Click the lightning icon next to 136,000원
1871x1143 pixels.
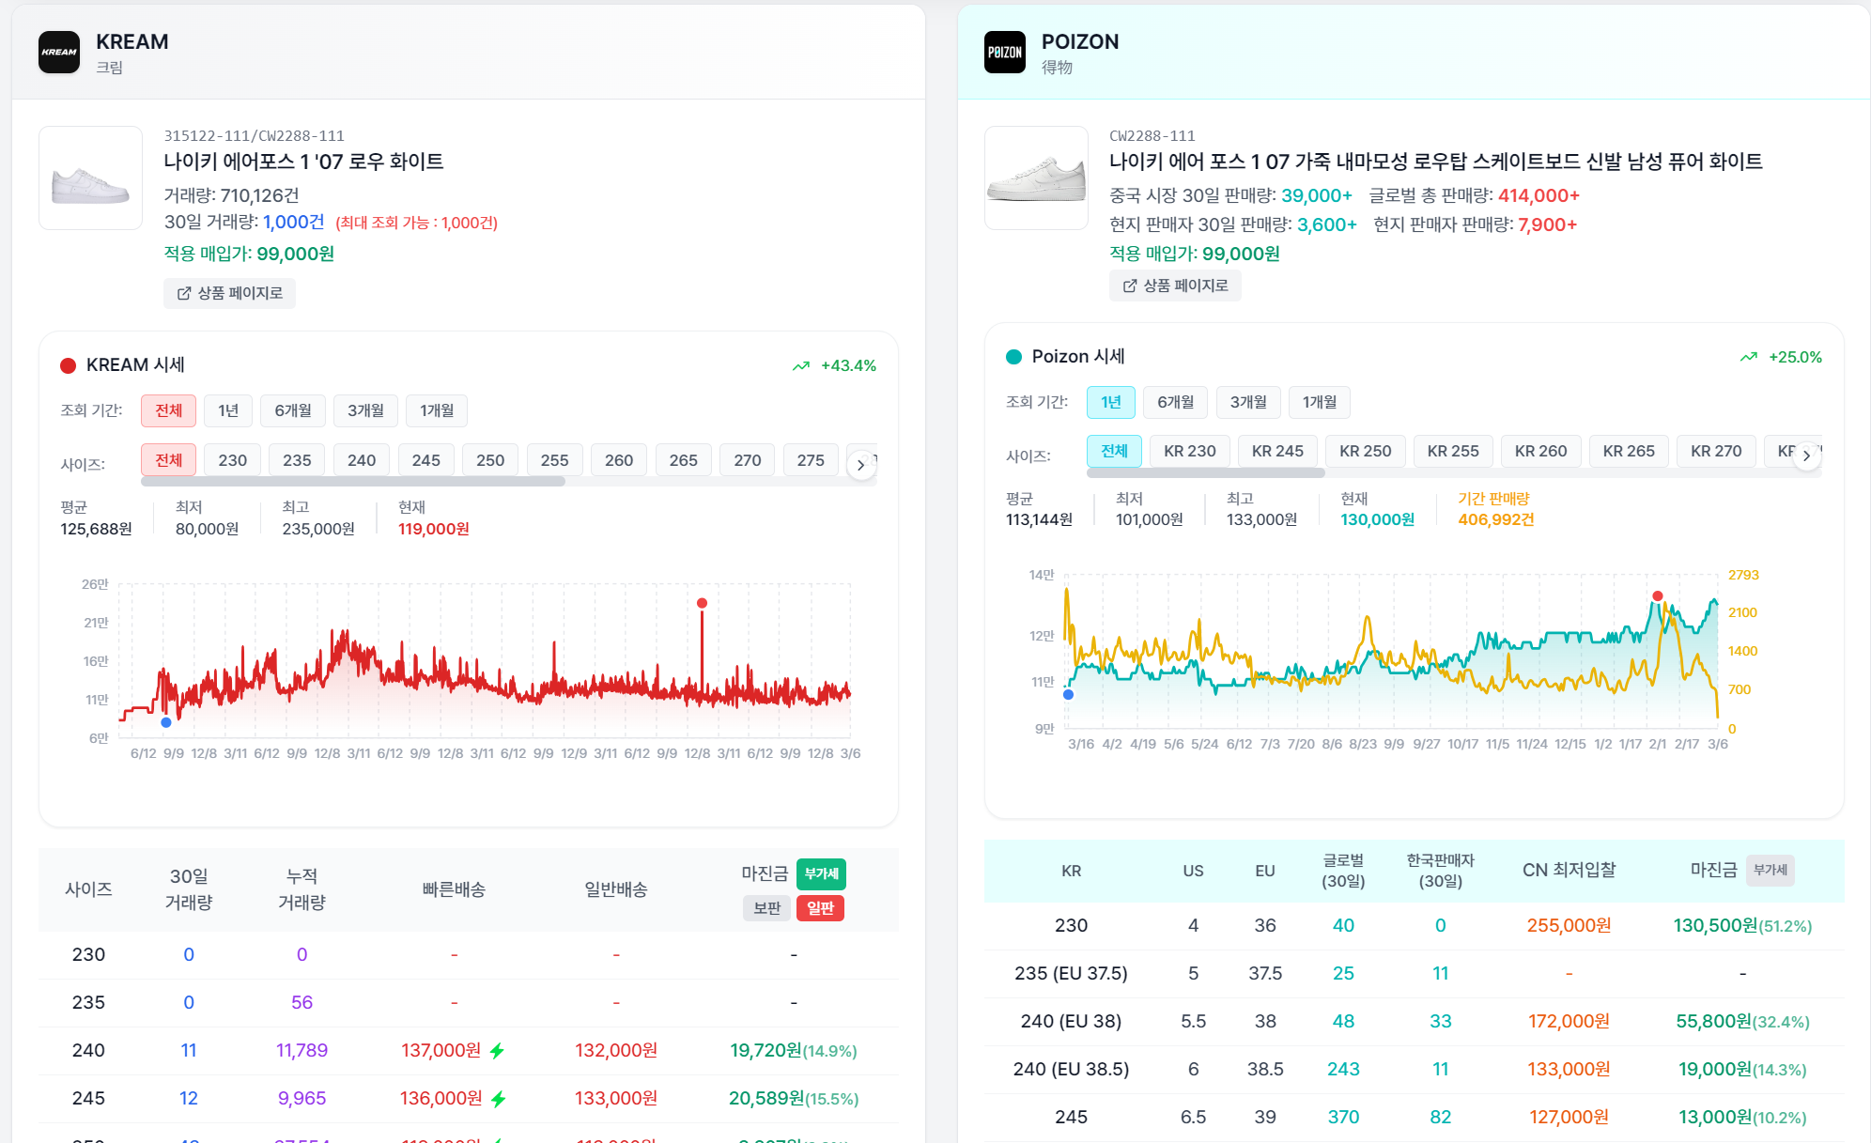click(499, 1099)
